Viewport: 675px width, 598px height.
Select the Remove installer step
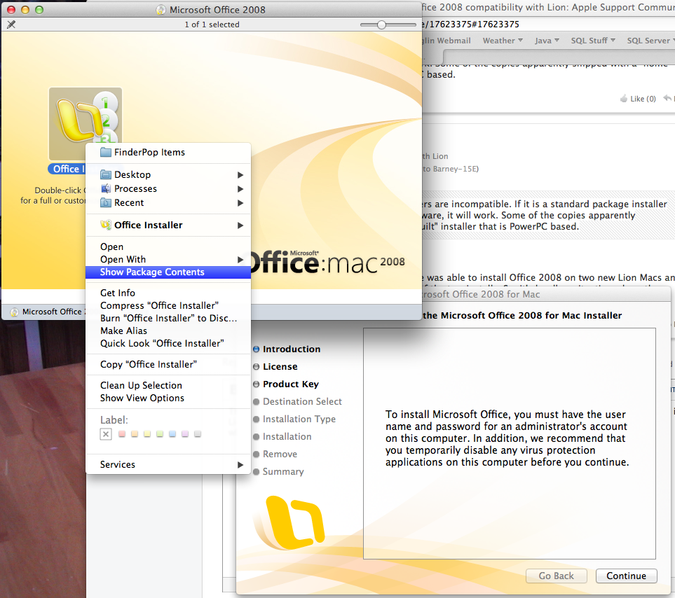point(280,454)
